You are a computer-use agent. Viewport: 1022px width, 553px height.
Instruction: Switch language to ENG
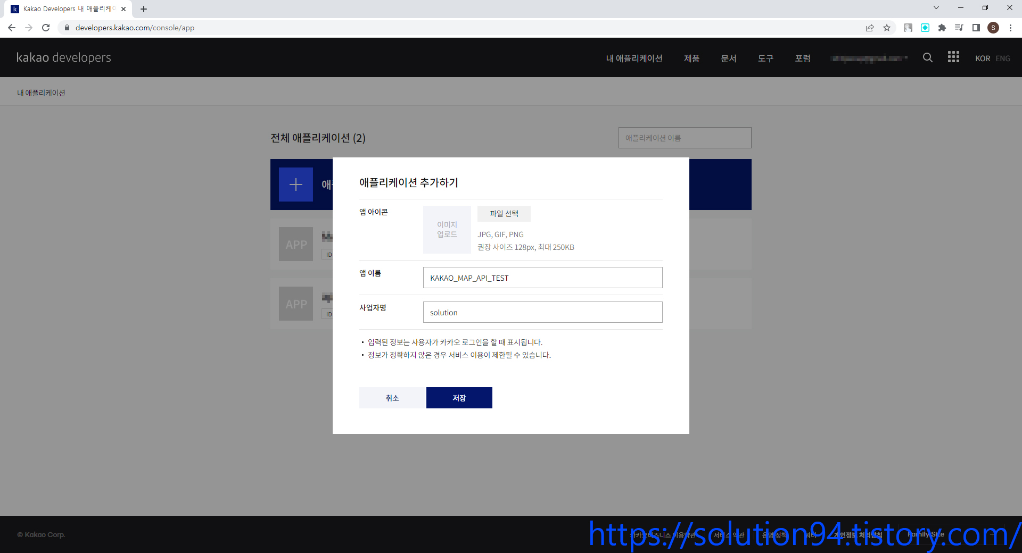(1003, 58)
